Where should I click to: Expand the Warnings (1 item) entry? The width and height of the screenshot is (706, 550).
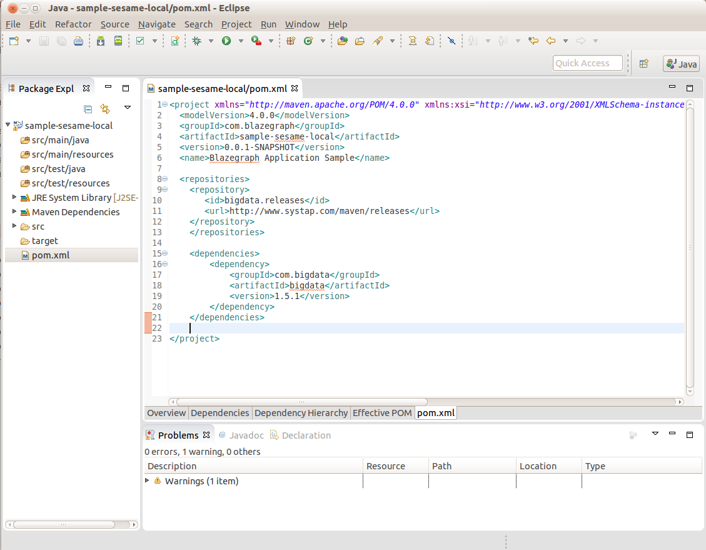point(148,481)
